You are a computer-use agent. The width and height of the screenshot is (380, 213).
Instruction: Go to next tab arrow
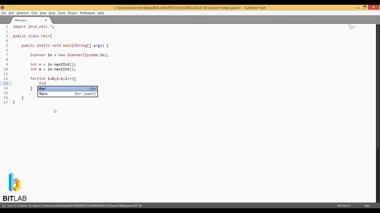coord(7,20)
